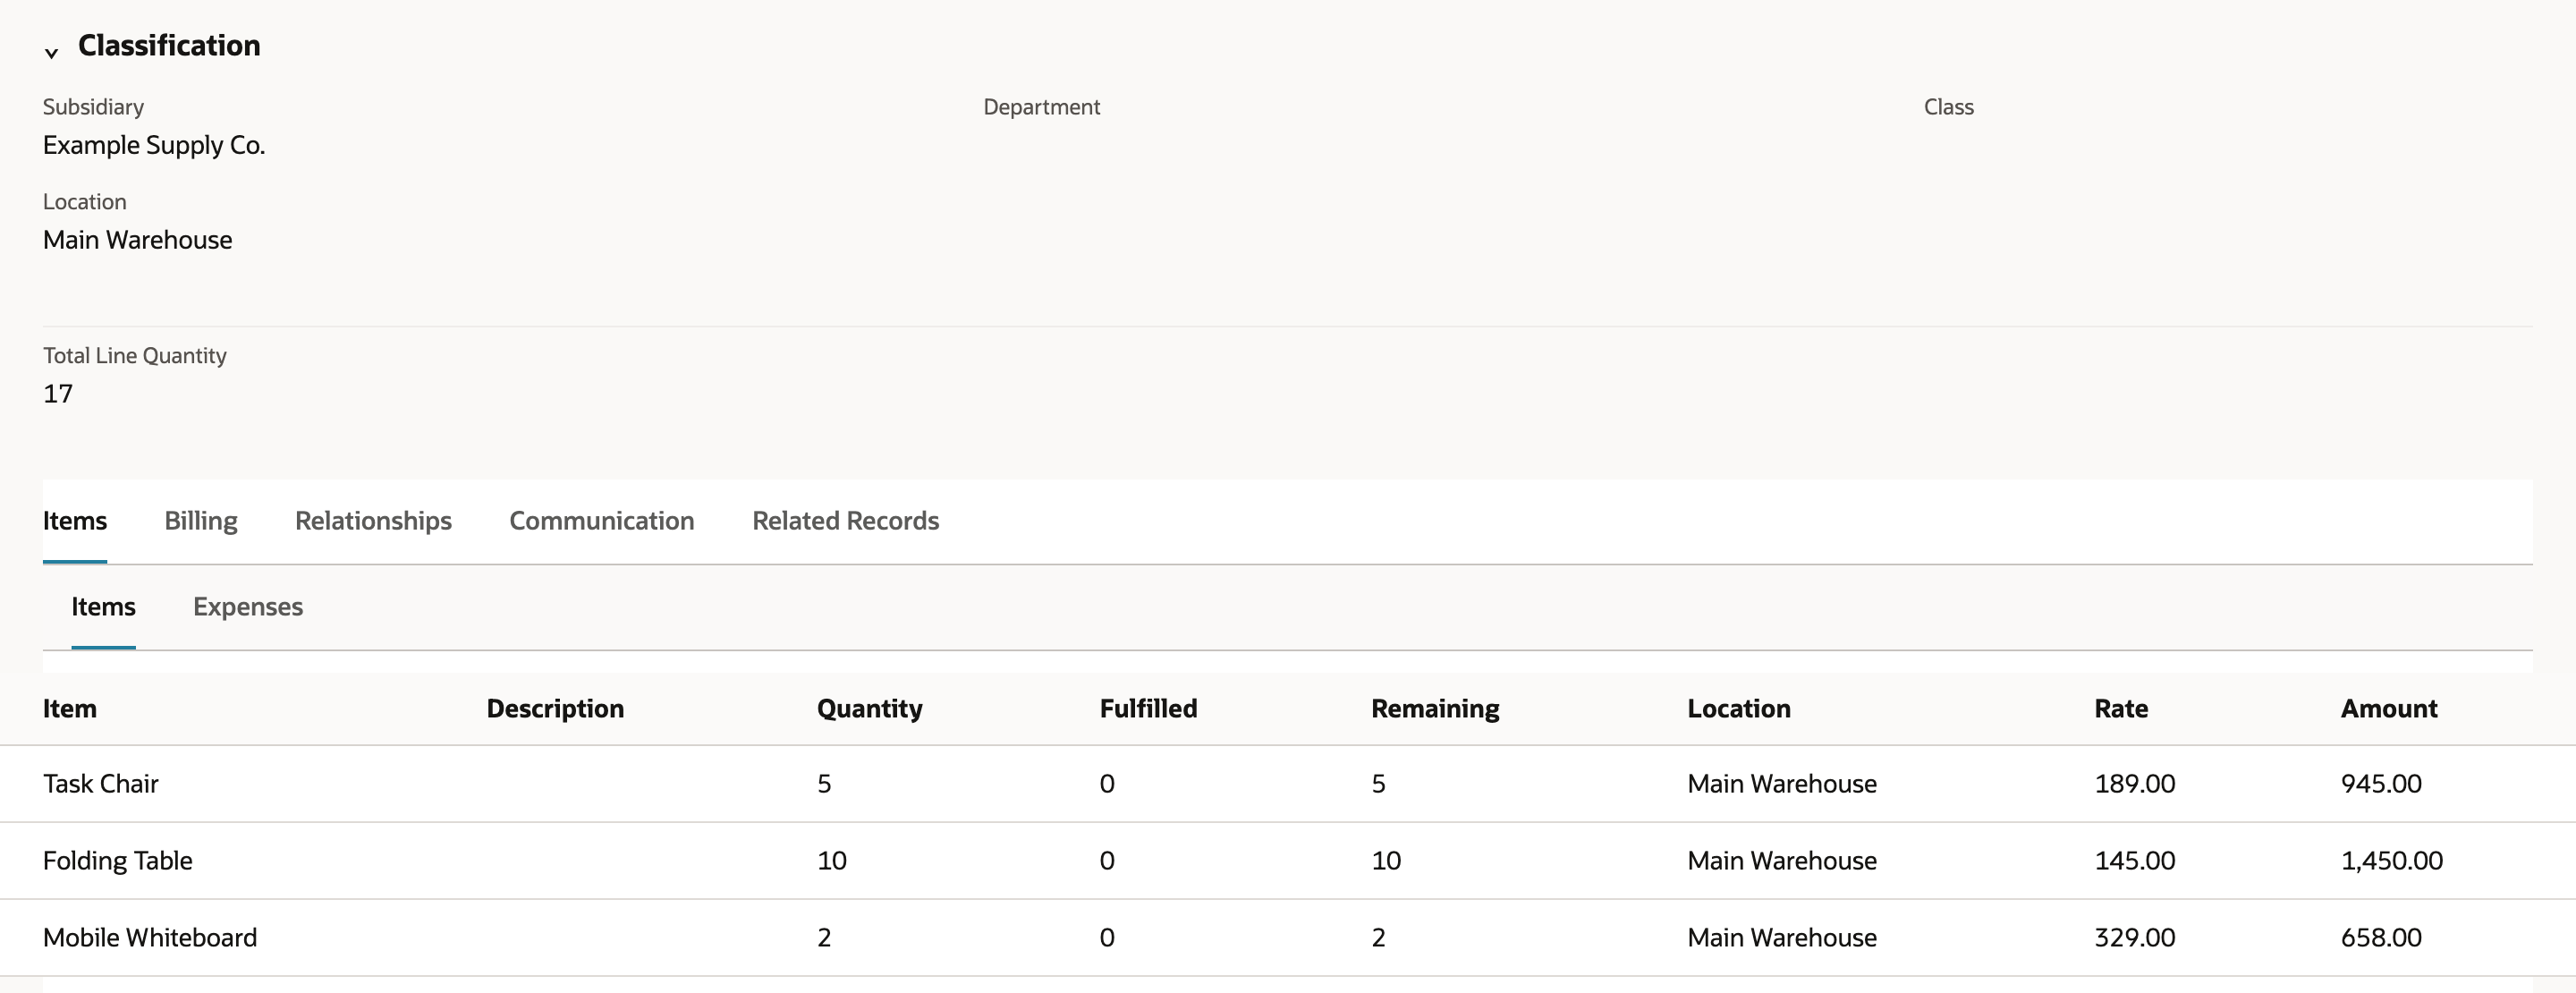
Task: Click the quantity 10 for Folding Table
Action: [832, 861]
